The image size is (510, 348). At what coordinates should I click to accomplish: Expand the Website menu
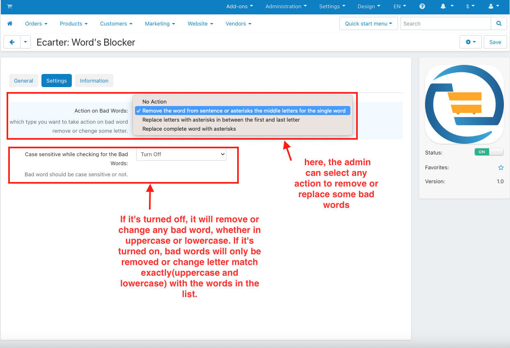click(x=200, y=23)
